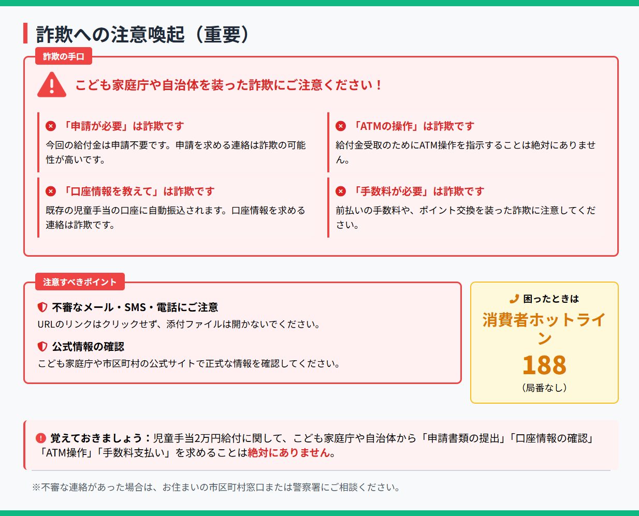Click the （局番なし） note under 188
639x516 pixels.
(544, 388)
